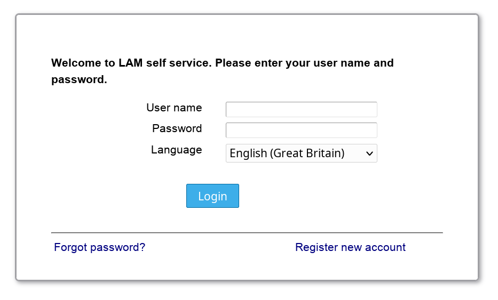Follow the "Register new account" link

click(350, 247)
